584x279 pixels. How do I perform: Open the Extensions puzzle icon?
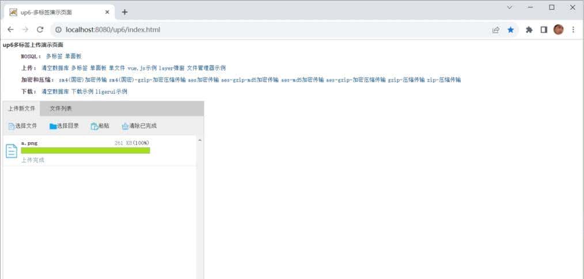coord(529,30)
